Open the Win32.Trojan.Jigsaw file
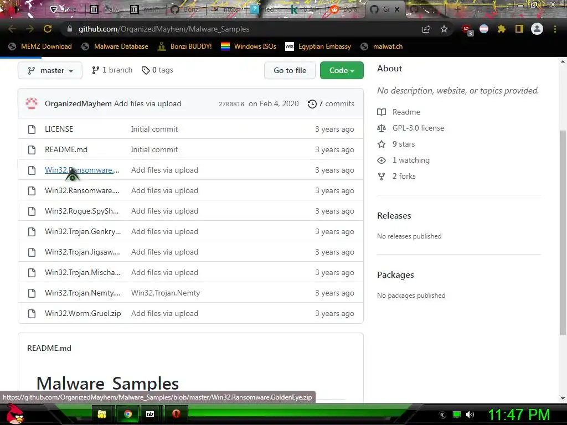 pos(82,252)
